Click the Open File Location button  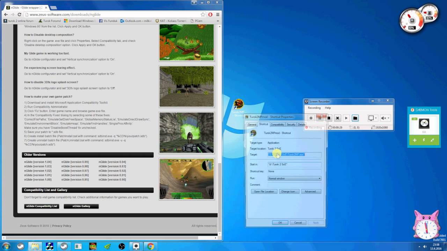264,191
